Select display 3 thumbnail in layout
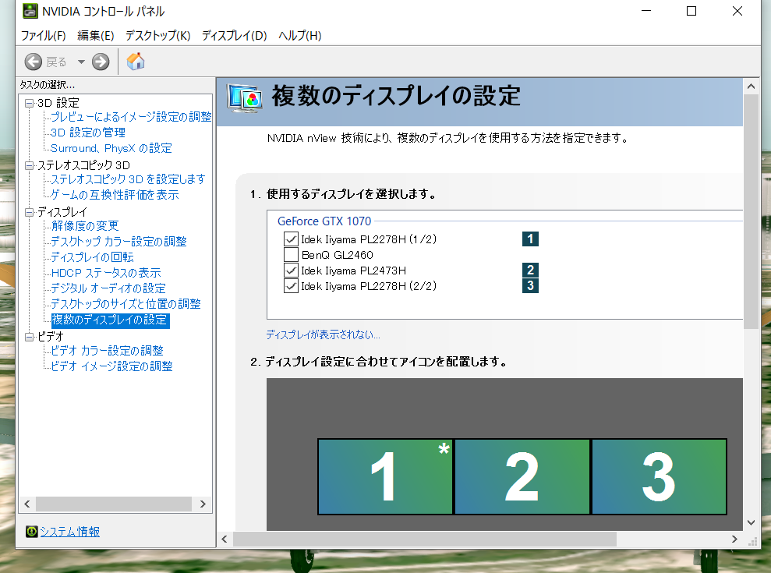Screen dimensions: 771x573 (659, 476)
